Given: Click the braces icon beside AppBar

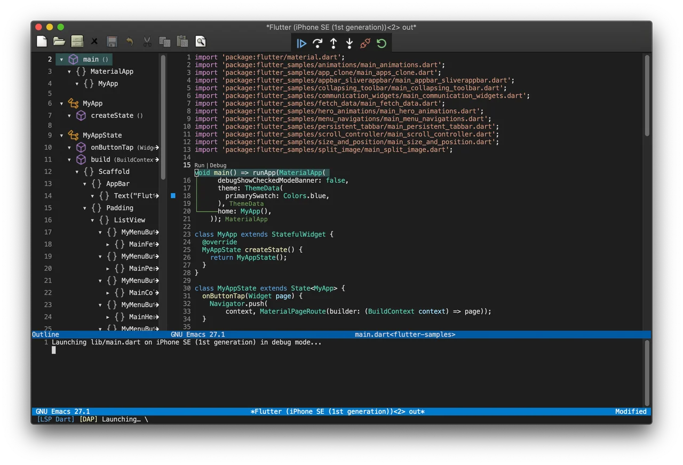Looking at the screenshot, I should click(97, 183).
